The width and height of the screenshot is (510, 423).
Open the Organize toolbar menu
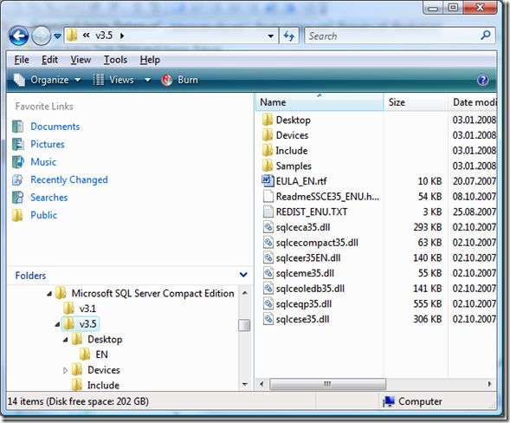(x=47, y=80)
